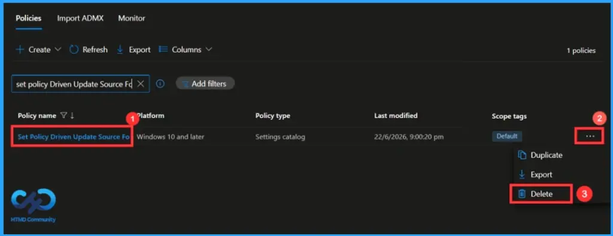Expand the Columns dropdown chevron
613x236 pixels.
208,50
